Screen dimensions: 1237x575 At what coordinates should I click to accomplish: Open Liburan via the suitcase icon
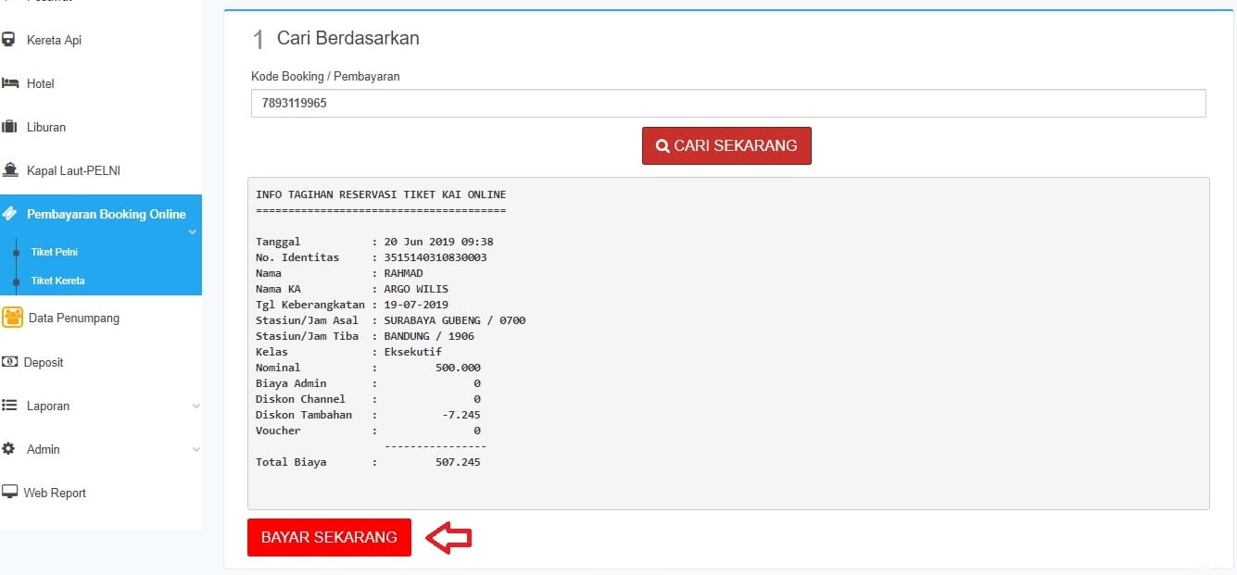[10, 127]
